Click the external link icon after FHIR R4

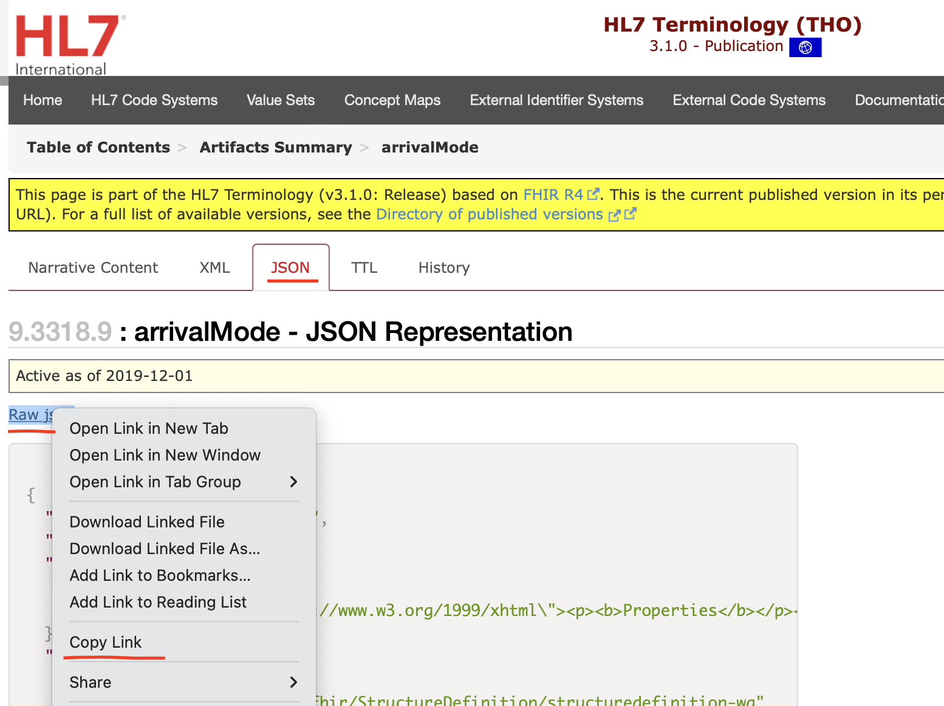pyautogui.click(x=593, y=194)
